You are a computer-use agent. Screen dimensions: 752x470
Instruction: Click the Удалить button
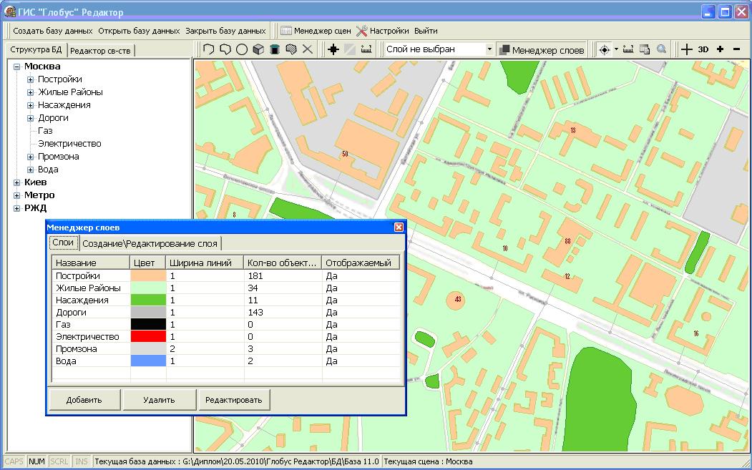coord(160,400)
